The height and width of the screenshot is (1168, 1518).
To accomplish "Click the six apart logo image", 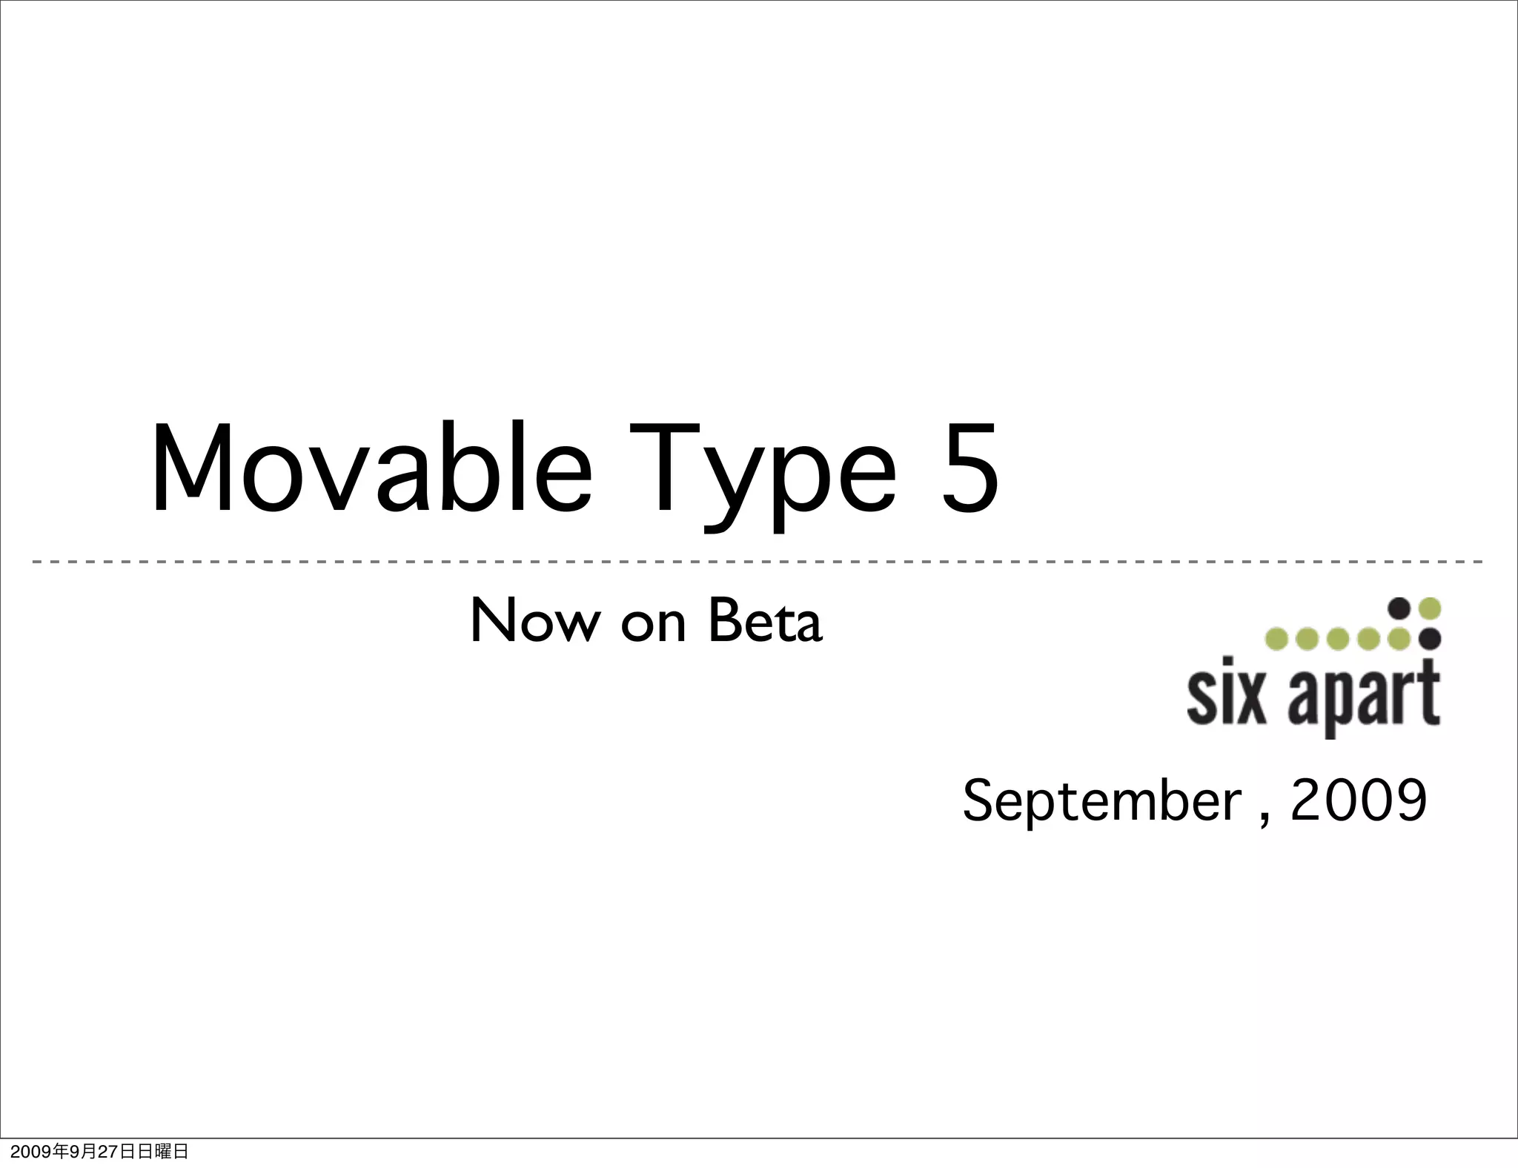I will (1313, 667).
